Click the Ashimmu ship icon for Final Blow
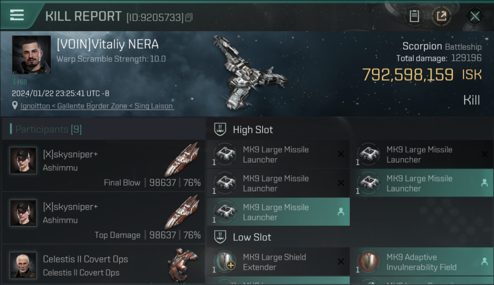Screen dimensions: 494x285 coord(183,160)
